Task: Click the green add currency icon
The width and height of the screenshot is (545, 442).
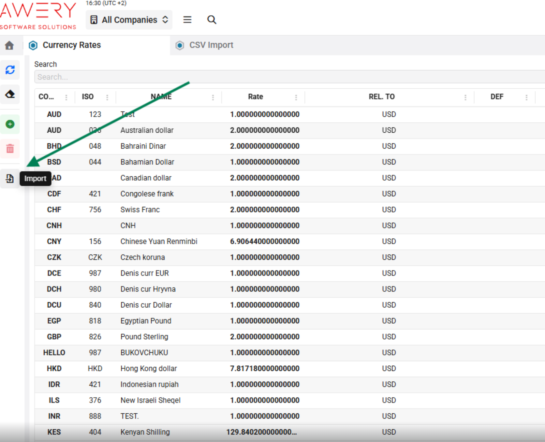Action: (x=10, y=124)
